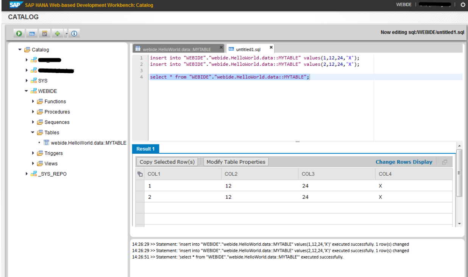Switch to the untitled1.sql tab

click(x=248, y=48)
